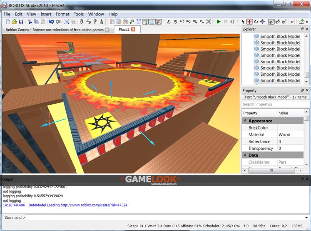Collapse the Data property section

(245, 155)
